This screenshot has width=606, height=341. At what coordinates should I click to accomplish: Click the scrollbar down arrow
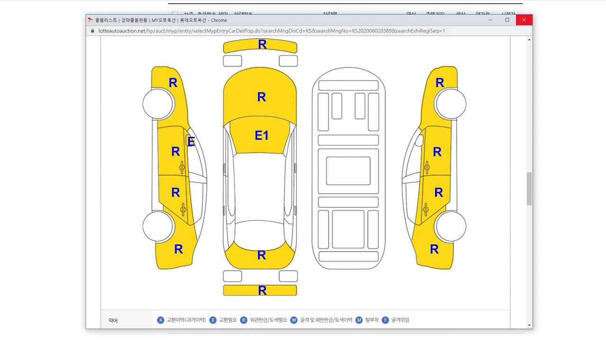click(529, 325)
